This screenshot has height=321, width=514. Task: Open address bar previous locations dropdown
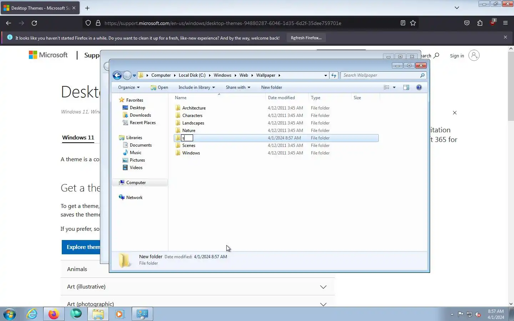click(326, 76)
